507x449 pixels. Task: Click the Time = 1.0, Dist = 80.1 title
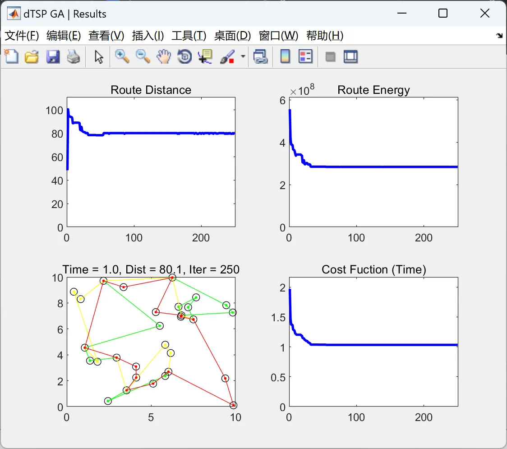pos(151,269)
